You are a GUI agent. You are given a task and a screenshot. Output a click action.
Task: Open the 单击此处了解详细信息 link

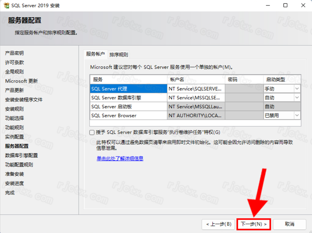[x=120, y=159]
